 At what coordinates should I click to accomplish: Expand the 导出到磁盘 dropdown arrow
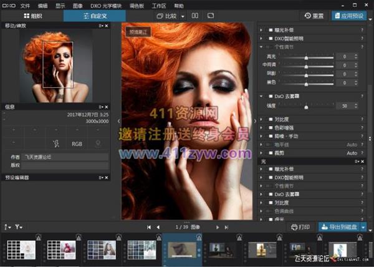pos(363,227)
